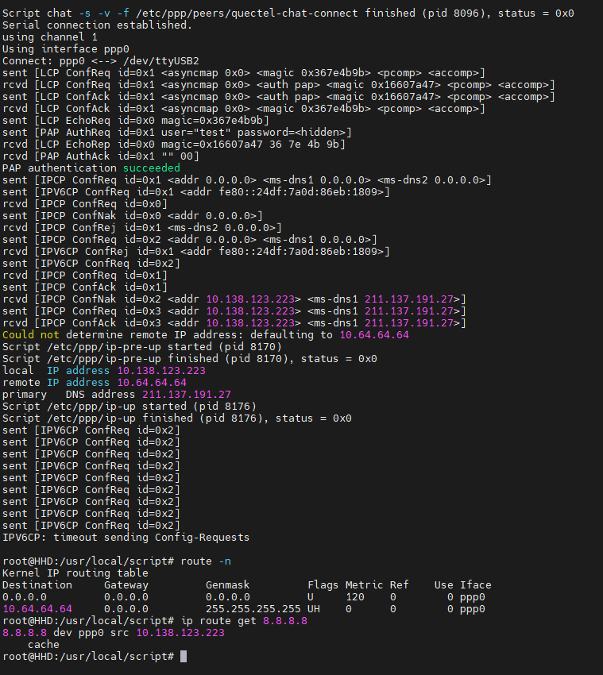This screenshot has height=675, width=603.
Task: Click the 'Metric' column header
Action: point(364,585)
